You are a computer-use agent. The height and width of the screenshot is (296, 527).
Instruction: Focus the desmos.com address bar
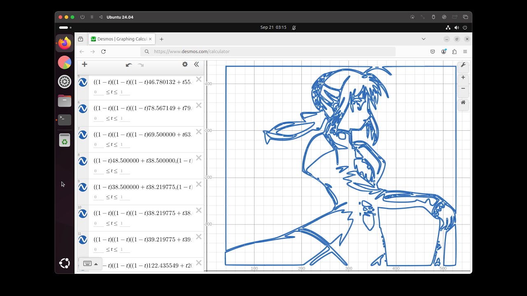(268, 51)
